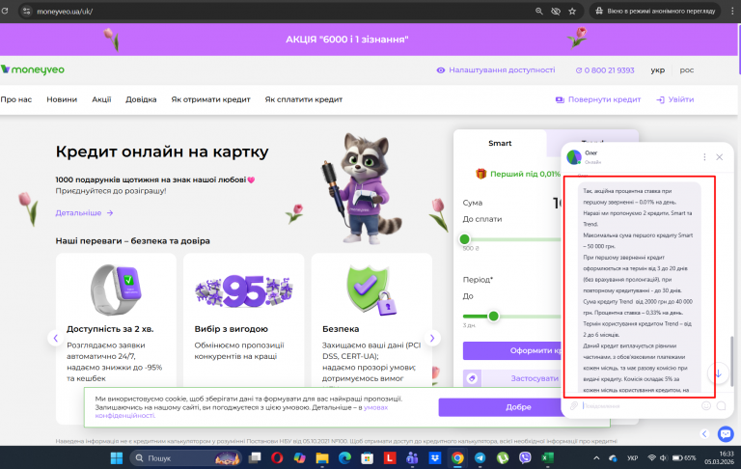
Task: Close the chat window with X
Action: tap(719, 157)
